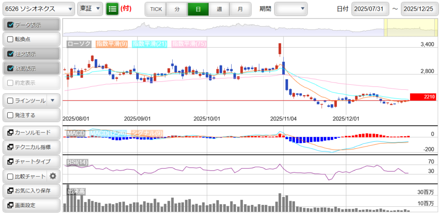Screen dimensions: 441x214
Task: Open お気に入り保存 dialog
Action: (31, 191)
